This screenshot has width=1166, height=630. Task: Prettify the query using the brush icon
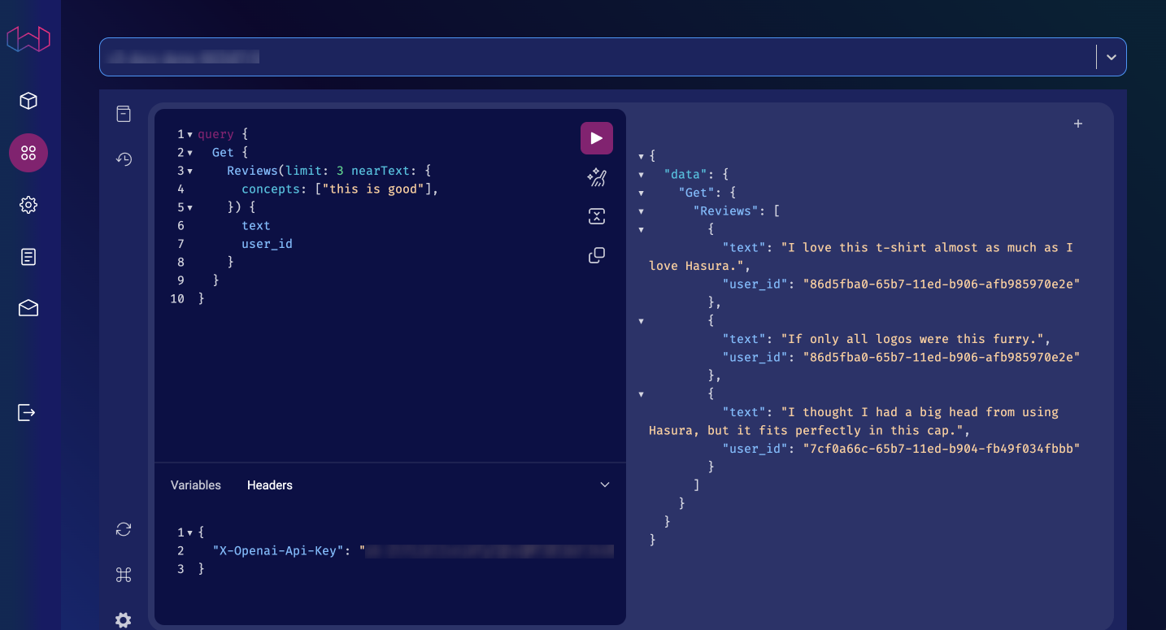coord(596,177)
